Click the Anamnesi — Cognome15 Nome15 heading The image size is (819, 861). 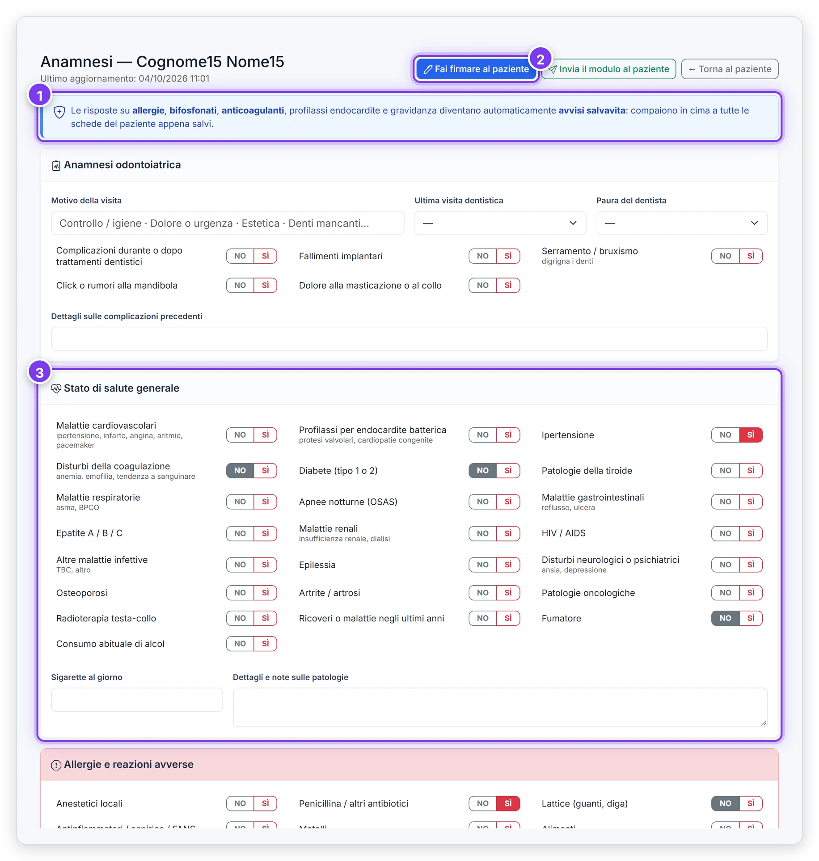[162, 62]
